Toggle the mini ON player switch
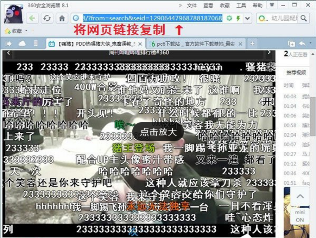Screen dimensions: 316x238 [299, 216]
